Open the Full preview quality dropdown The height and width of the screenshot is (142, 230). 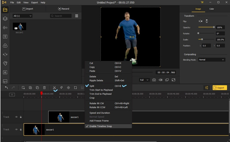(144, 80)
